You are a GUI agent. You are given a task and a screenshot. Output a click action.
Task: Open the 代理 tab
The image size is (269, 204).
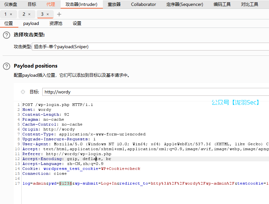(x=50, y=4)
